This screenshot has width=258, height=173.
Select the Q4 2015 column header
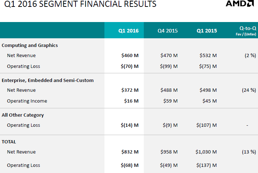[168, 31]
